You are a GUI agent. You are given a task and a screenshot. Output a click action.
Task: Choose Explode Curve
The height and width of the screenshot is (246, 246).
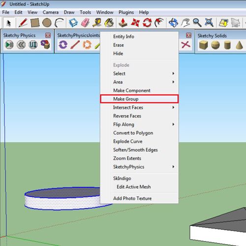tap(139, 141)
